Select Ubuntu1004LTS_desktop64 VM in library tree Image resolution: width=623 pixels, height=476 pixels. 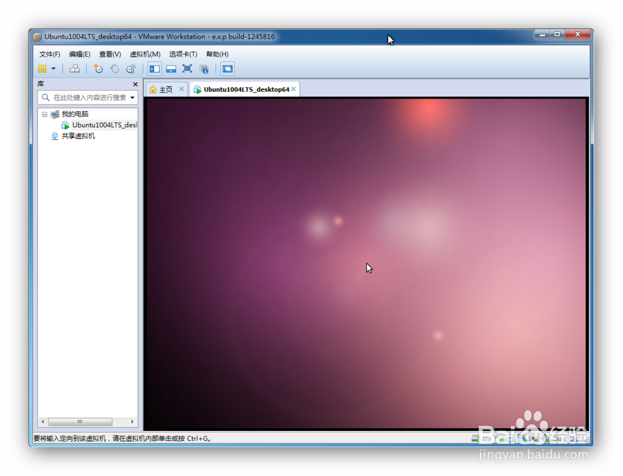[x=104, y=125]
